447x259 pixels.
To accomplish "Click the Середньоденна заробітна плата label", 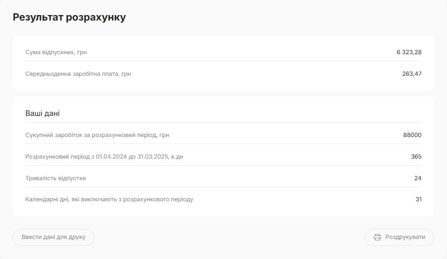I will coord(78,74).
